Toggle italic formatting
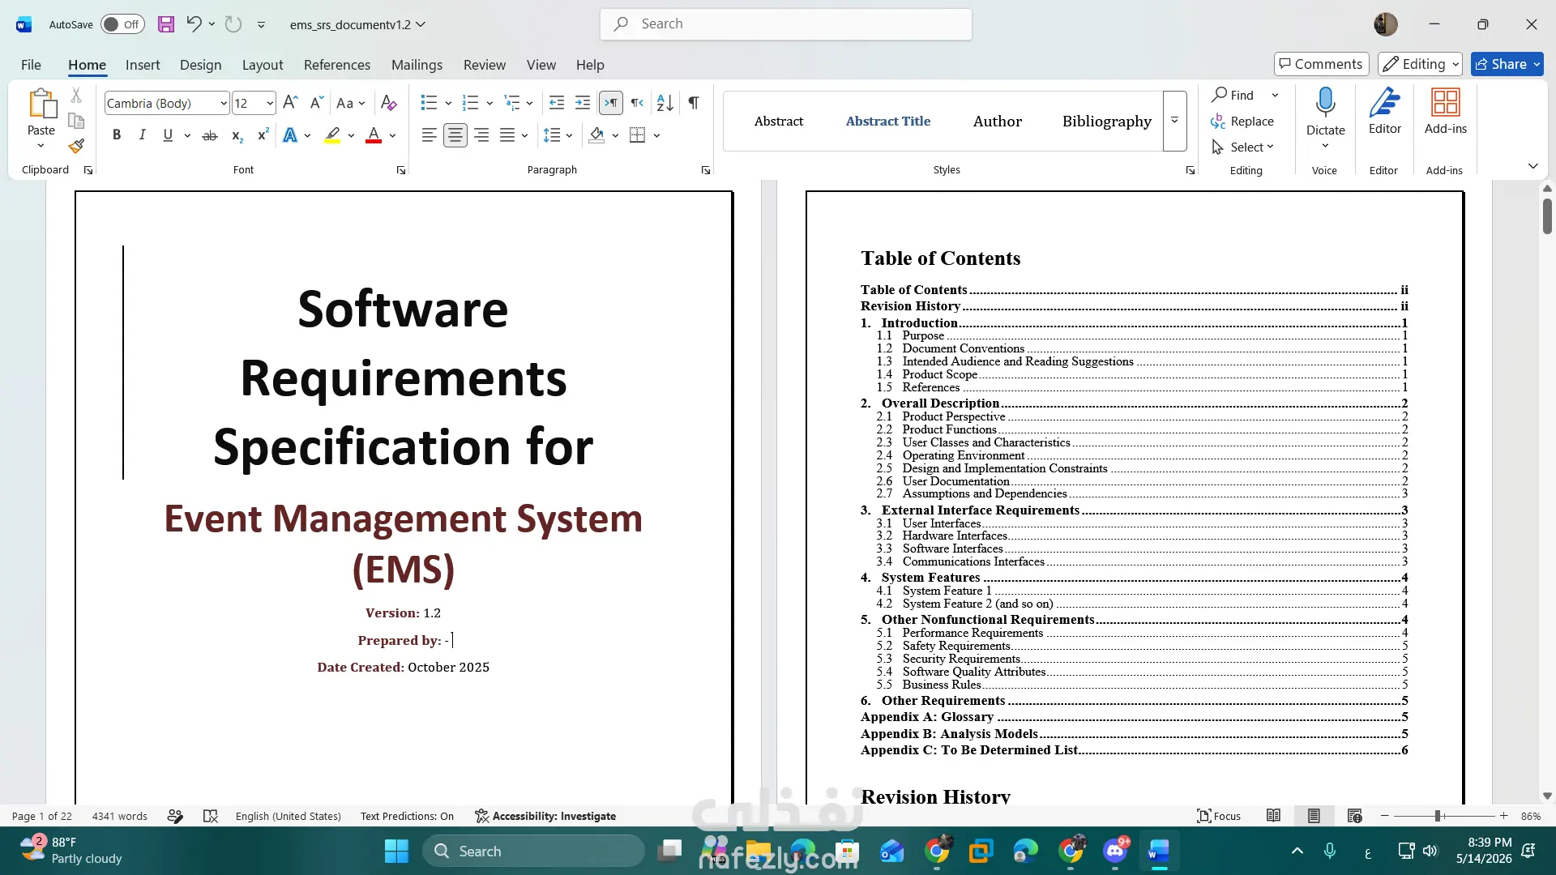Viewport: 1556px width, 875px height. coord(143,135)
